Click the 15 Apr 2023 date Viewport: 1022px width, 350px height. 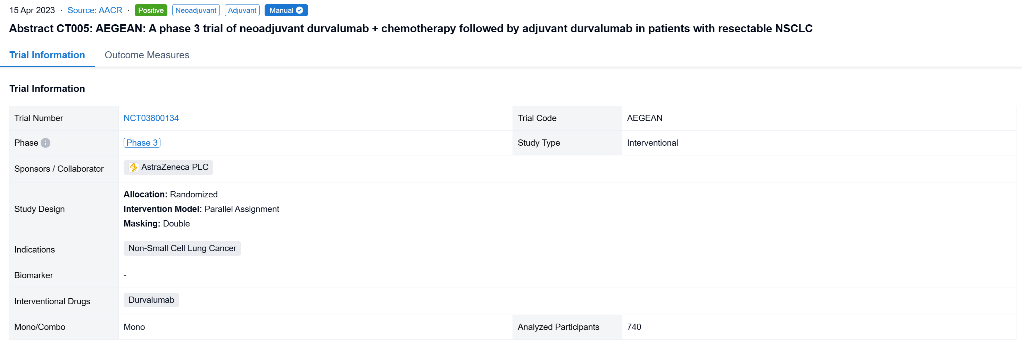pyautogui.click(x=32, y=10)
